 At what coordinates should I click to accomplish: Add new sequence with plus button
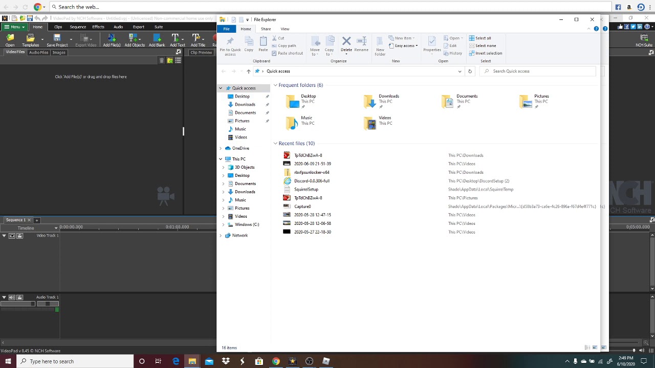37,220
